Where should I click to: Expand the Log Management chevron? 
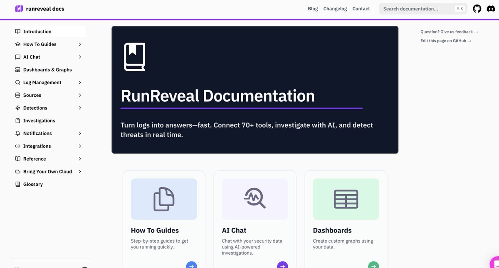click(80, 83)
